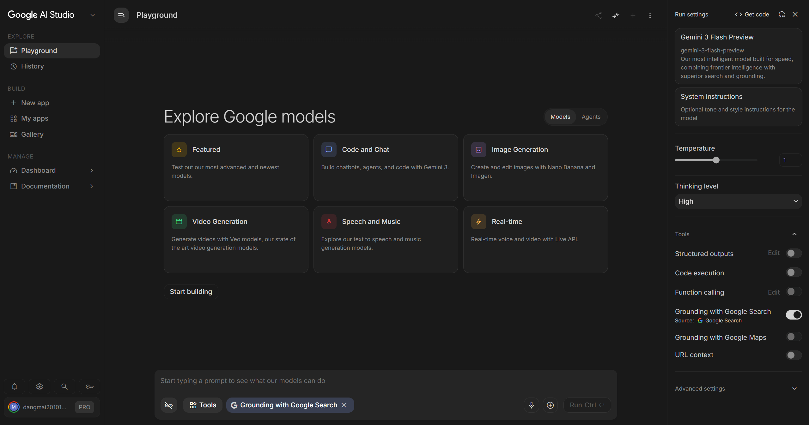Click the Featured star icon
809x425 pixels.
coord(179,150)
